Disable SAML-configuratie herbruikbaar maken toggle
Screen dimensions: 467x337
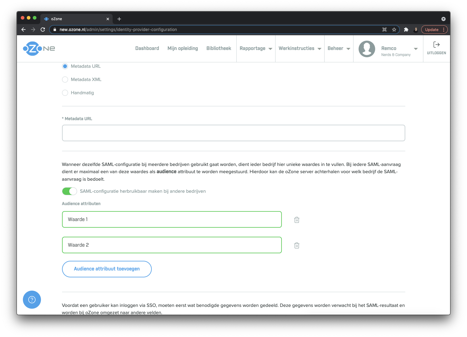pos(69,191)
